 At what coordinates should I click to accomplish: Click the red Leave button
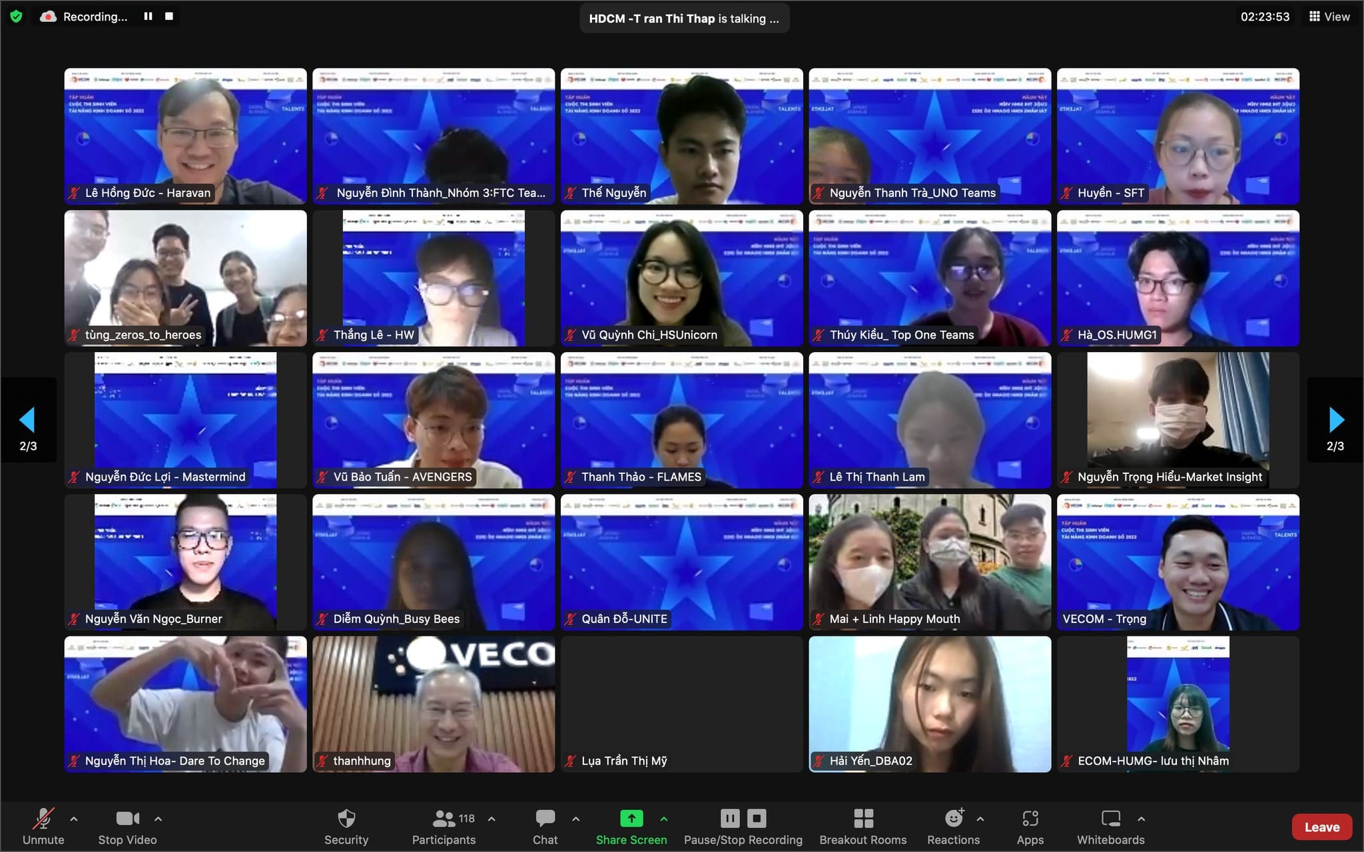coord(1321,827)
